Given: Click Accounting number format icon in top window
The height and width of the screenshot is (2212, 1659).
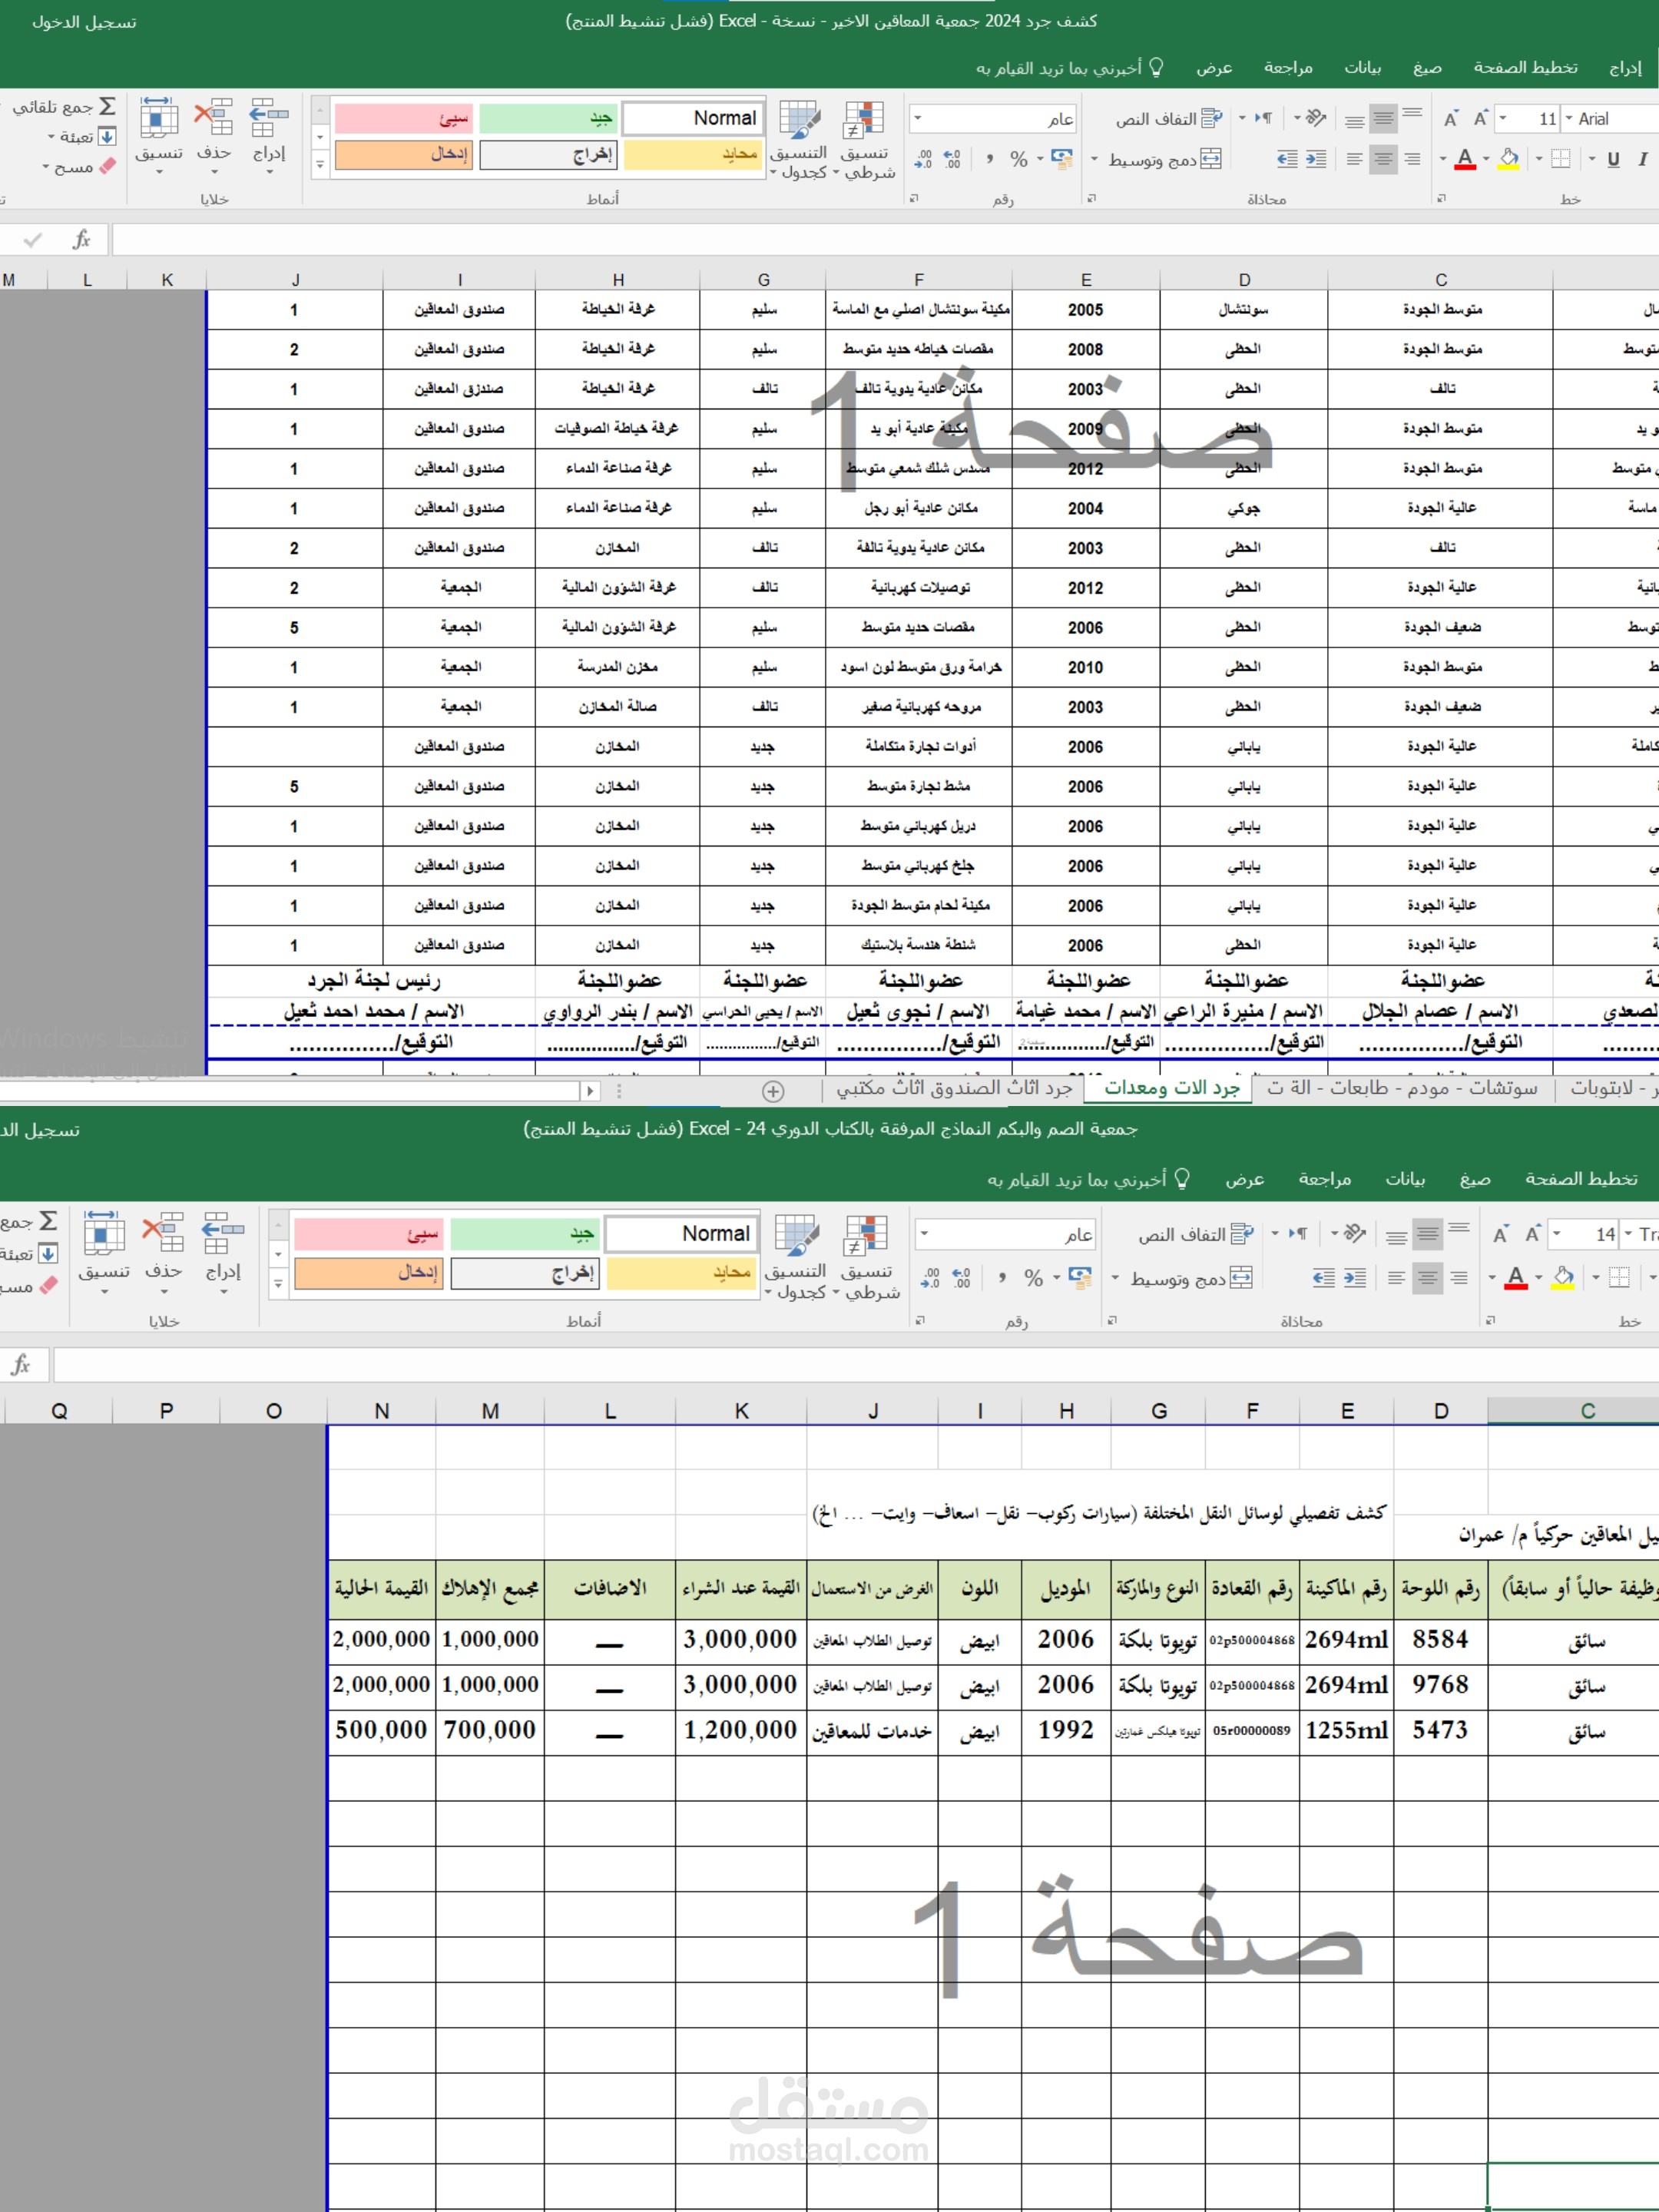Looking at the screenshot, I should click(1061, 159).
